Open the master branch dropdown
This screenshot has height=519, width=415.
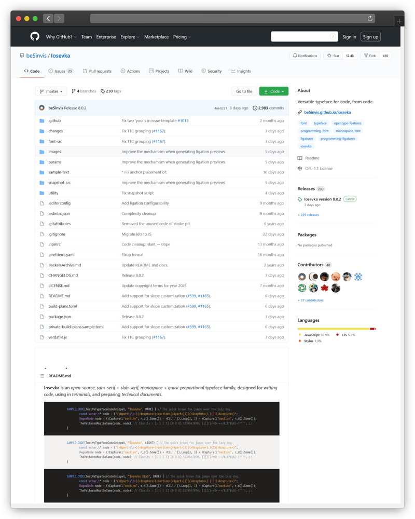51,91
